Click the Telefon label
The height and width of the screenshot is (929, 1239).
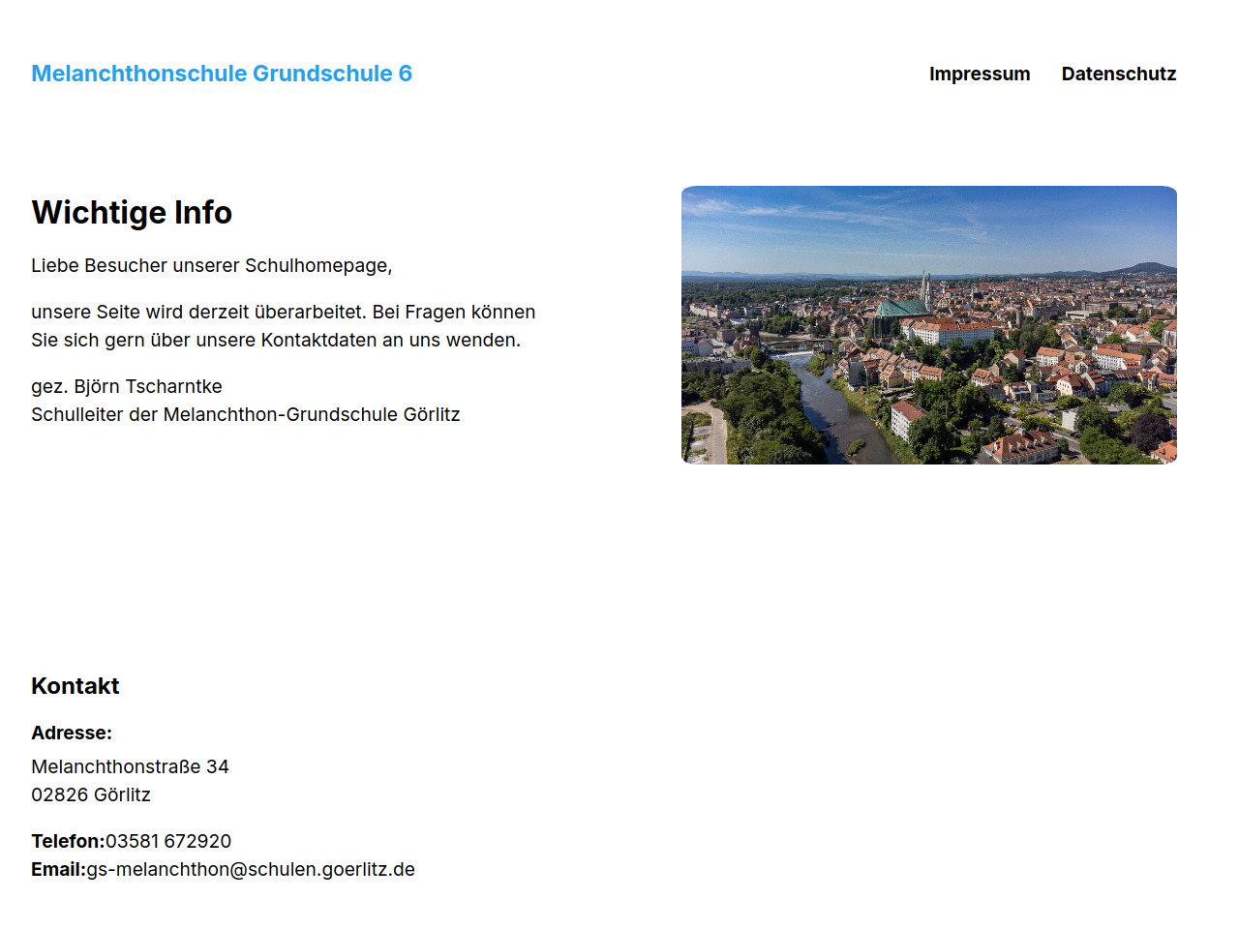(x=68, y=841)
